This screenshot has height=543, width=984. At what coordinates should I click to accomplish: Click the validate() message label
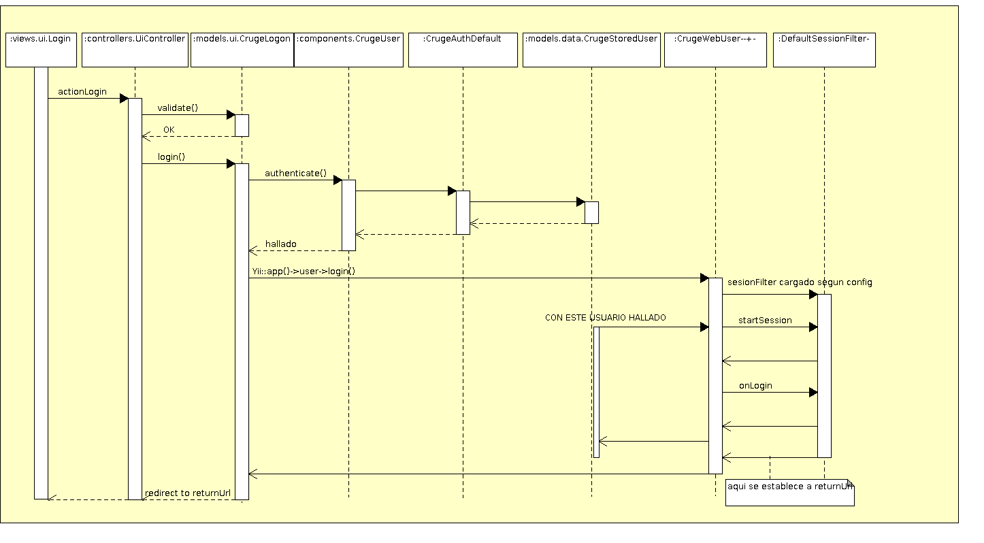[x=178, y=108]
